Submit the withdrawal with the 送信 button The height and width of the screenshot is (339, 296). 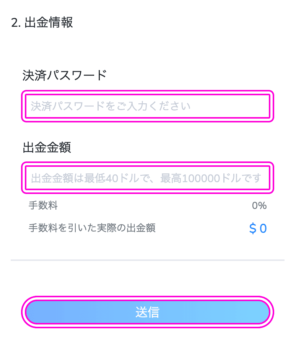point(148,312)
